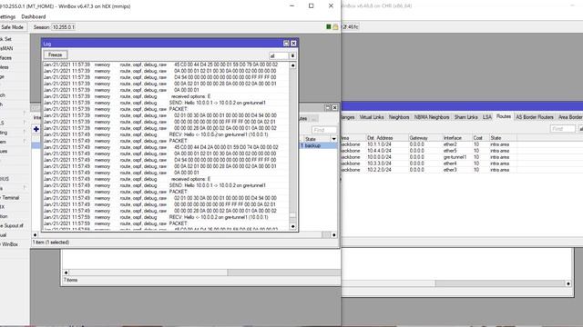Click the Interface column header

coord(456,138)
